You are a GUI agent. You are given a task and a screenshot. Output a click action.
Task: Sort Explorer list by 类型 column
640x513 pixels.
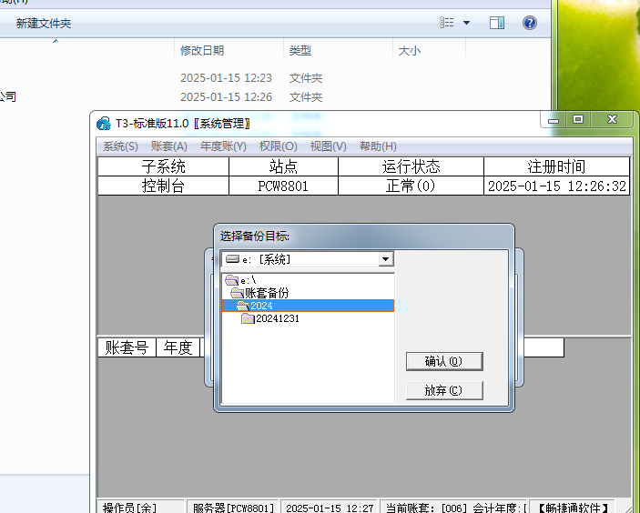click(339, 51)
